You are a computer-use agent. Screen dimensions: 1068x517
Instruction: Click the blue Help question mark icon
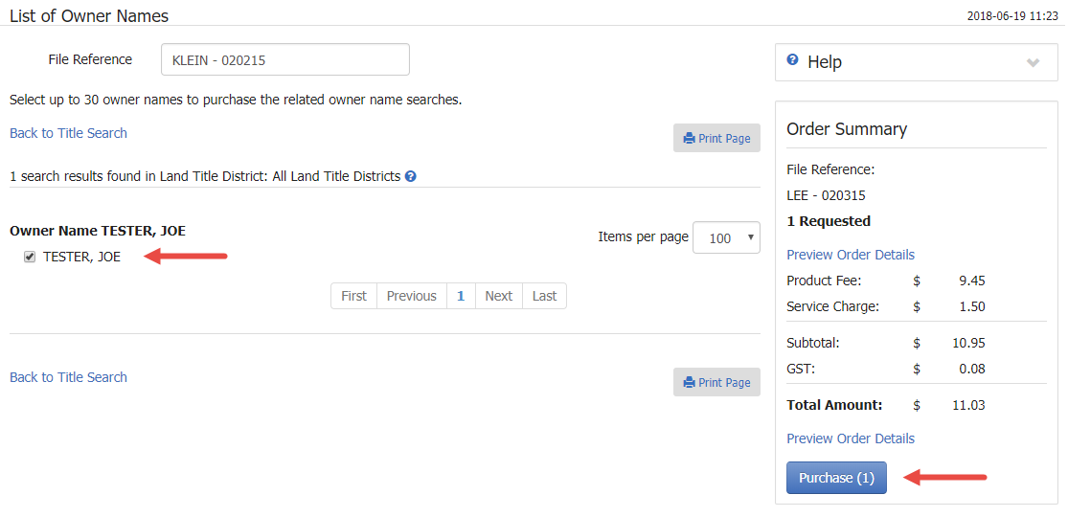[792, 60]
